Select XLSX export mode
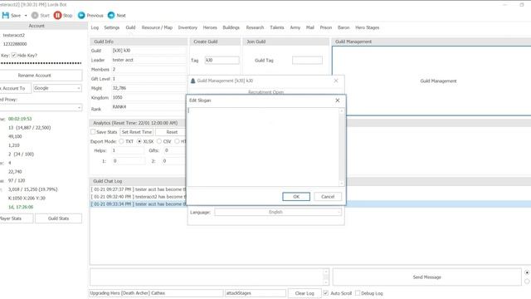Image resolution: width=531 pixels, height=299 pixels. point(139,141)
